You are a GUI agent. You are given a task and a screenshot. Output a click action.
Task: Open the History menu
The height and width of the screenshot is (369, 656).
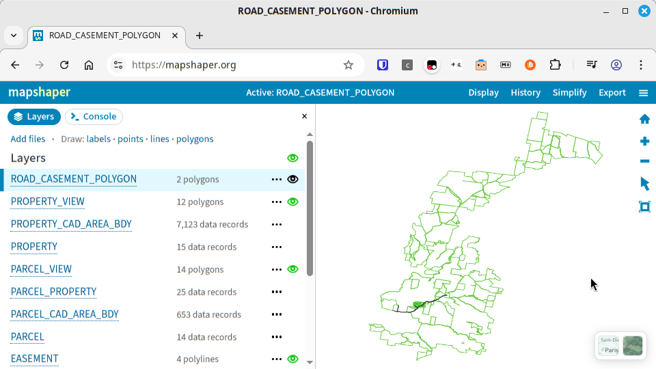click(525, 92)
